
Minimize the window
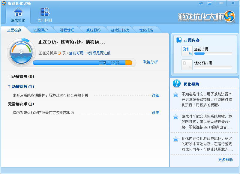point(221,3)
